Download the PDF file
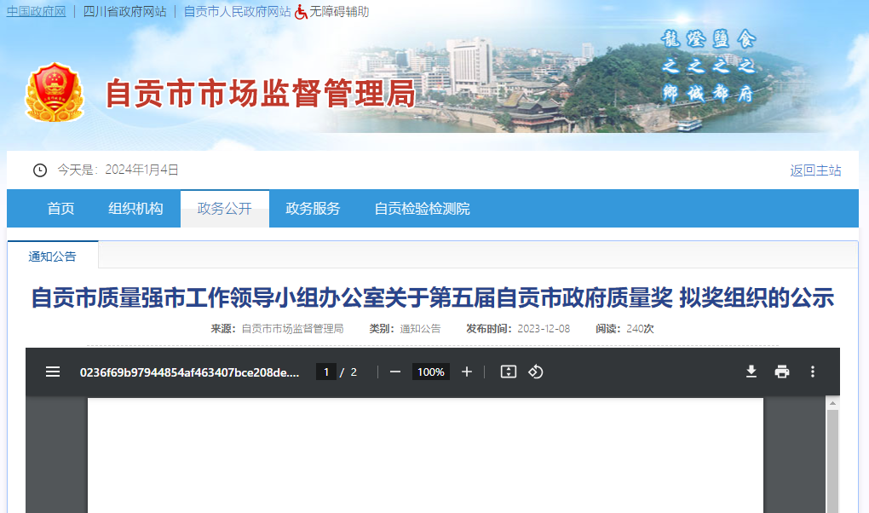This screenshot has height=513, width=869. coord(751,372)
